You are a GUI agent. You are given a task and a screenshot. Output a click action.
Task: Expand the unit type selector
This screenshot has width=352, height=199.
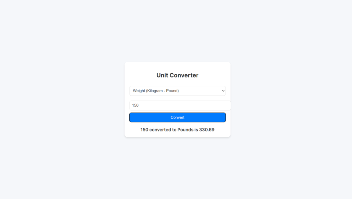click(x=177, y=91)
